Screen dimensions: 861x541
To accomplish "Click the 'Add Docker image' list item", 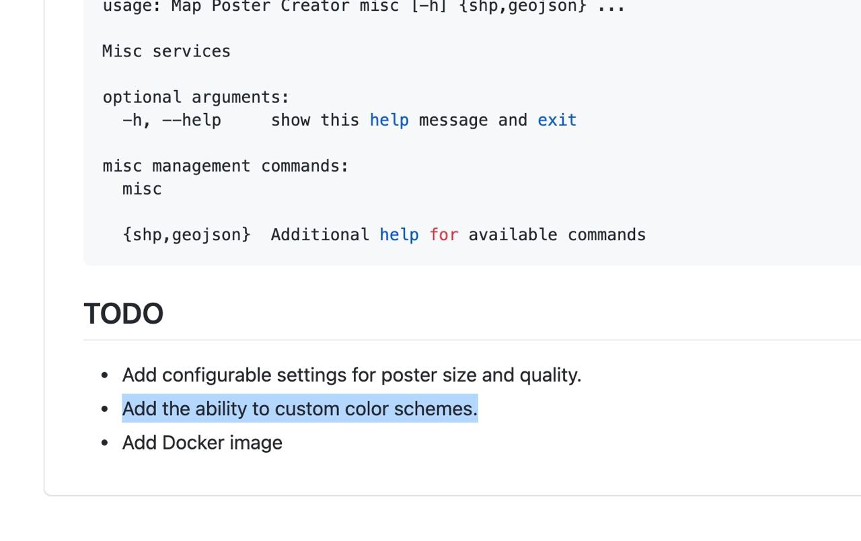I will pyautogui.click(x=202, y=443).
